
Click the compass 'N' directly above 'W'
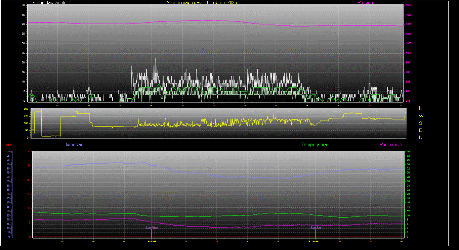point(421,108)
